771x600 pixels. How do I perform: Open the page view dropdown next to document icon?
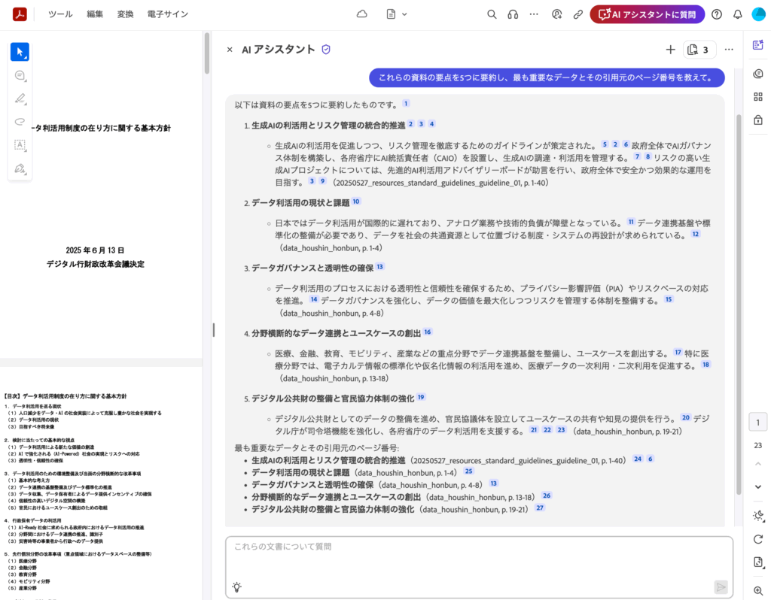404,14
